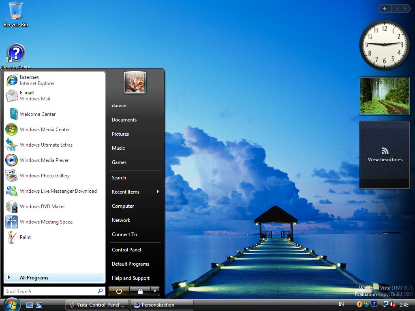The height and width of the screenshot is (311, 415).
Task: Switch to the Personalization taskbar window
Action: coord(162,305)
